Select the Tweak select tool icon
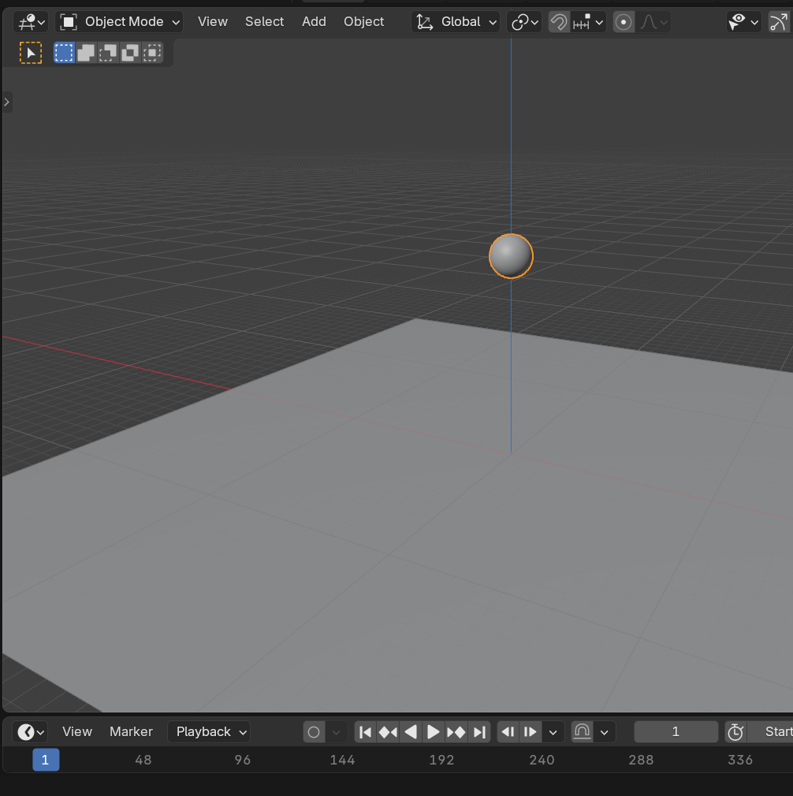 31,53
